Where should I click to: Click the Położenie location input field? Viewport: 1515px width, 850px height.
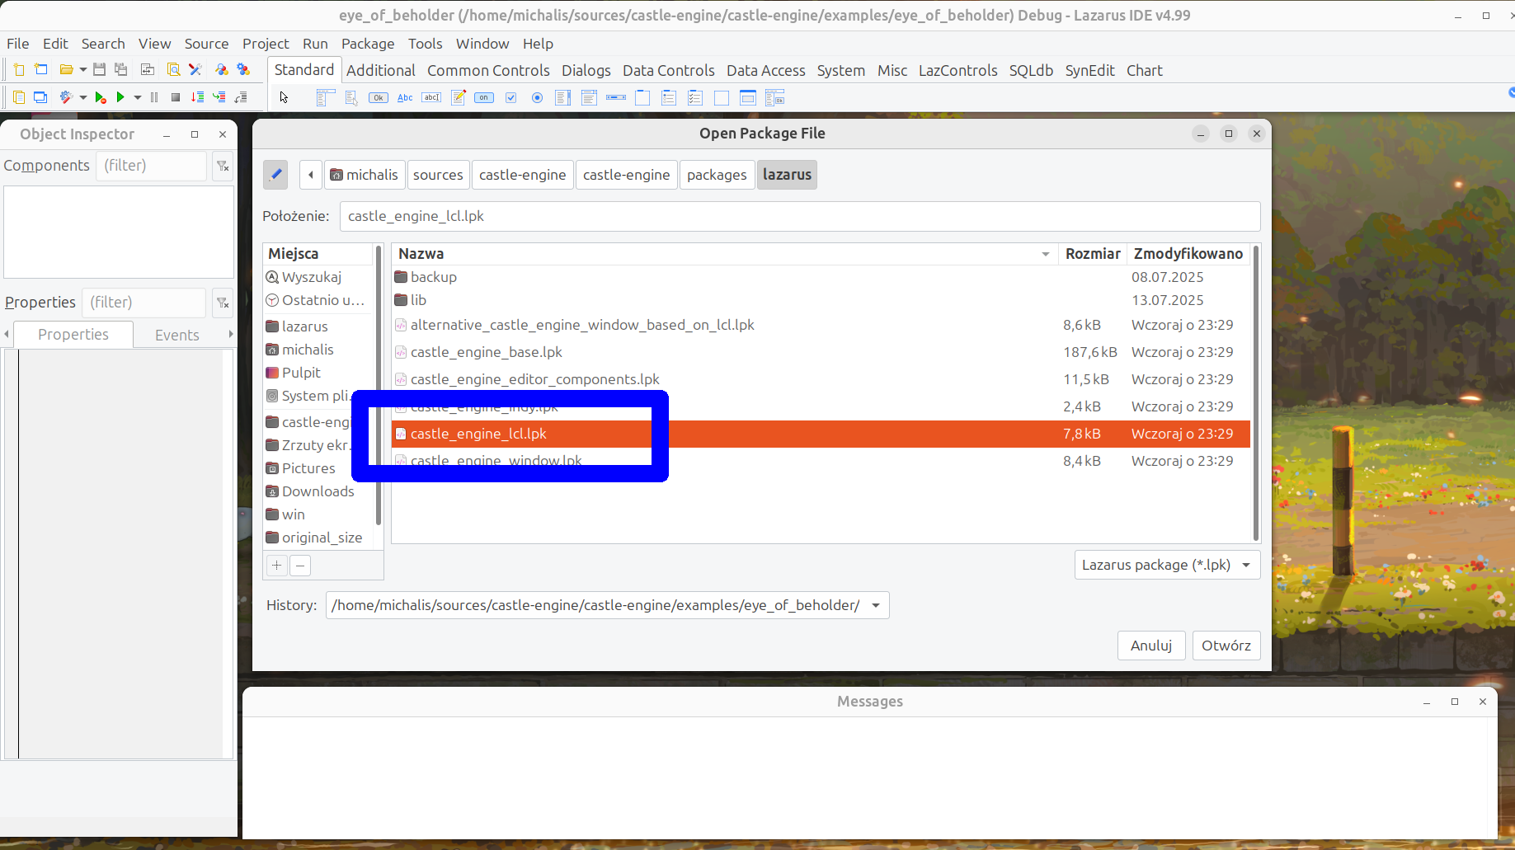click(800, 216)
